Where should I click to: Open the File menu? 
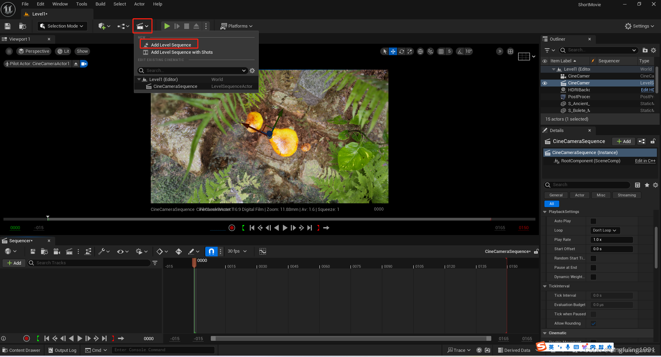(25, 4)
